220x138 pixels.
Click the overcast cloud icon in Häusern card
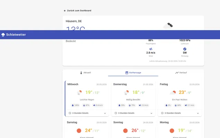coord(168,26)
